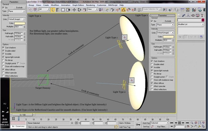Toggle No decay in Light Type 2 panel
208x131 pixels.
tap(3, 60)
